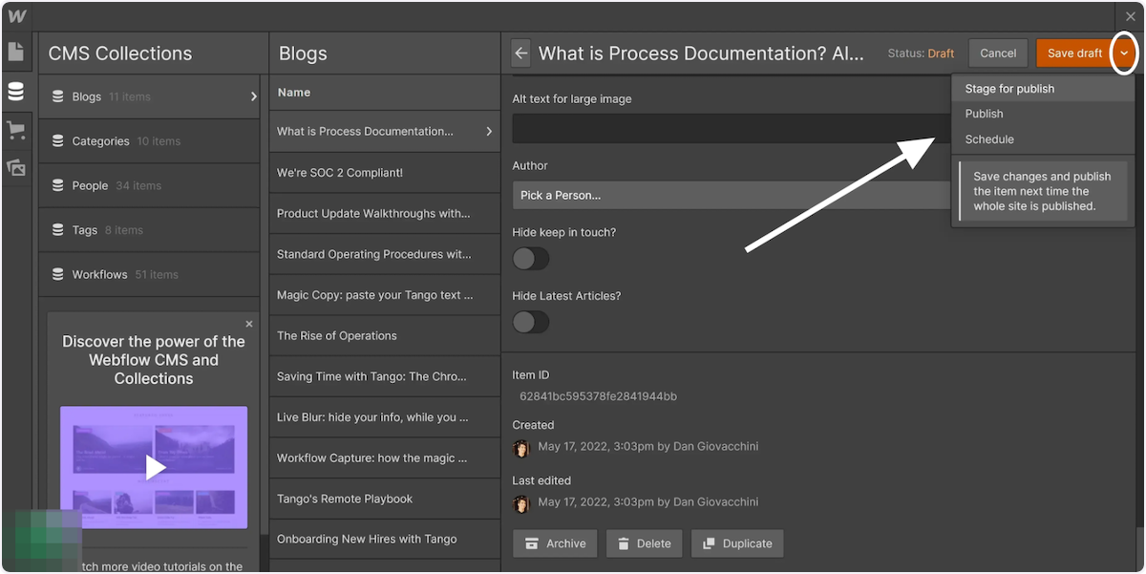Image resolution: width=1146 pixels, height=574 pixels.
Task: Click the Last edited author avatar
Action: pyautogui.click(x=521, y=502)
